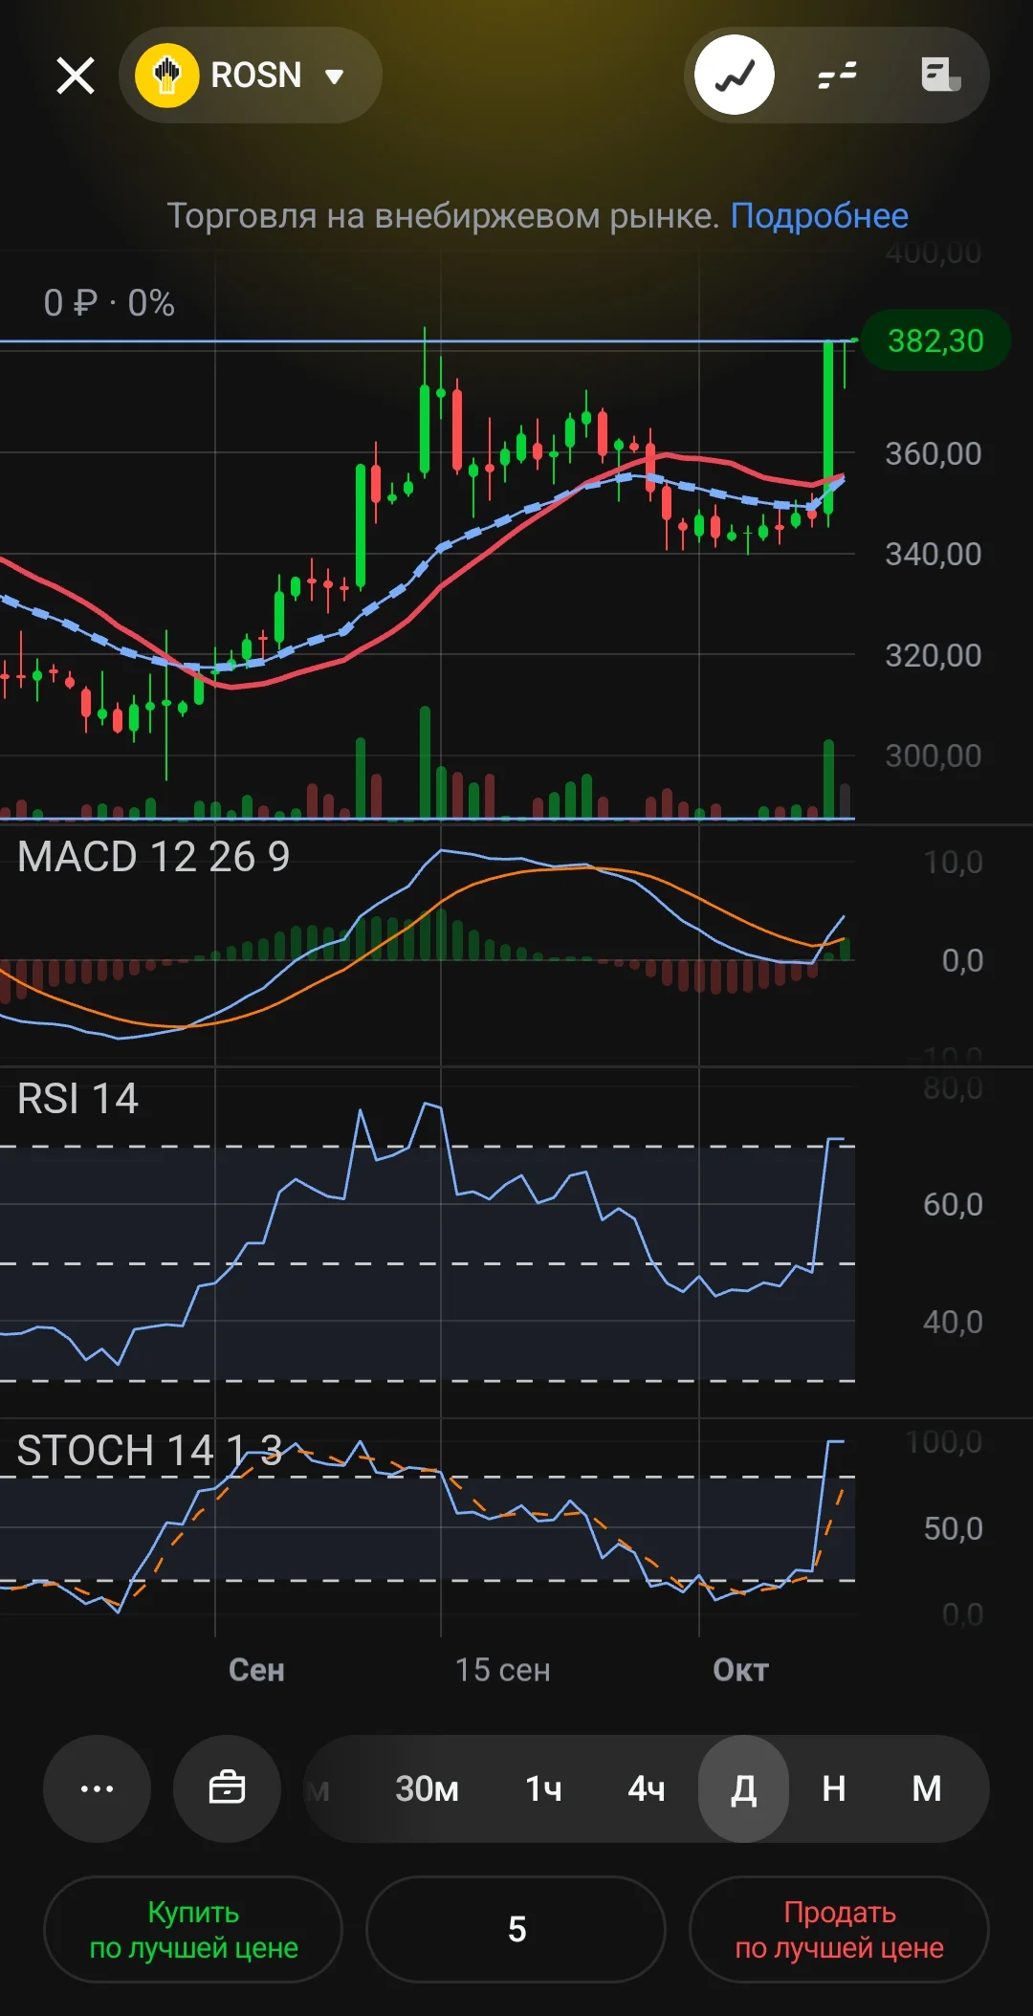This screenshot has height=2016, width=1033.
Task: Select the 30м timeframe
Action: [427, 1788]
